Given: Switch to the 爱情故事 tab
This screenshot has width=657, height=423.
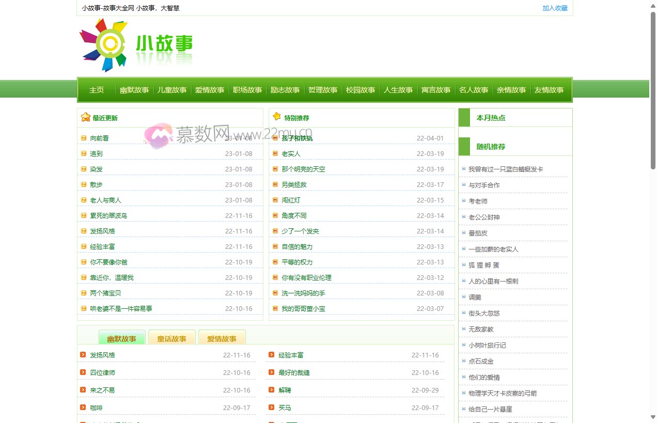Looking at the screenshot, I should coord(222,339).
